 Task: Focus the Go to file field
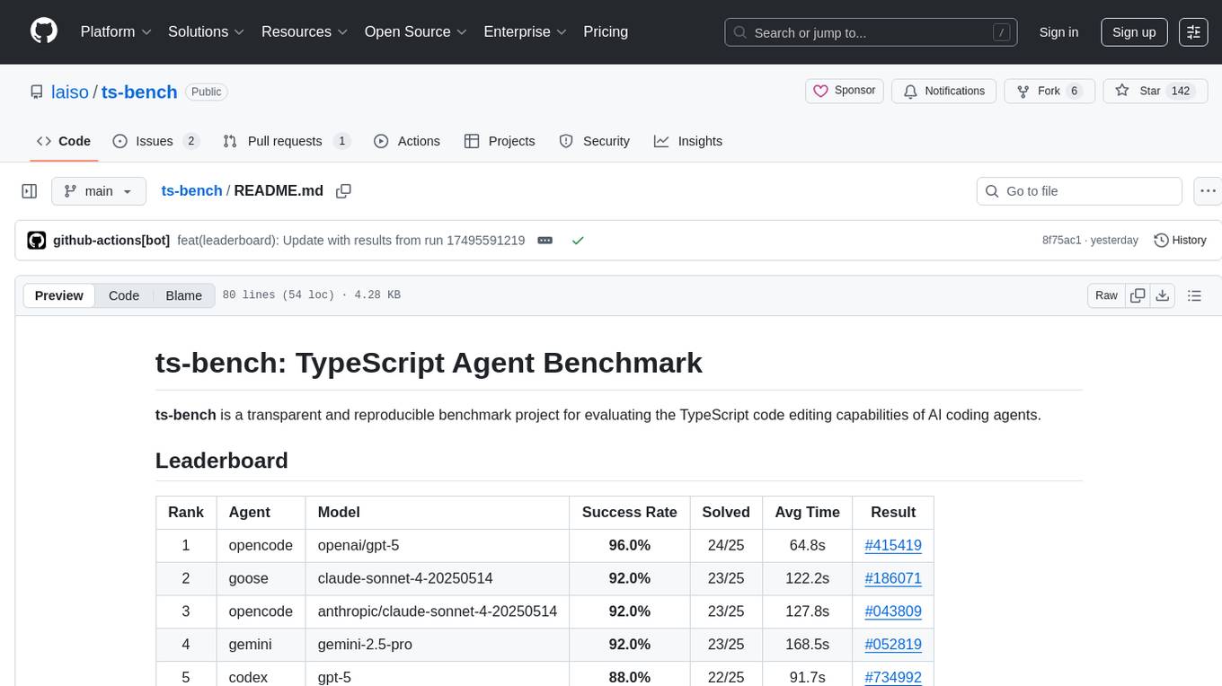[x=1079, y=191]
